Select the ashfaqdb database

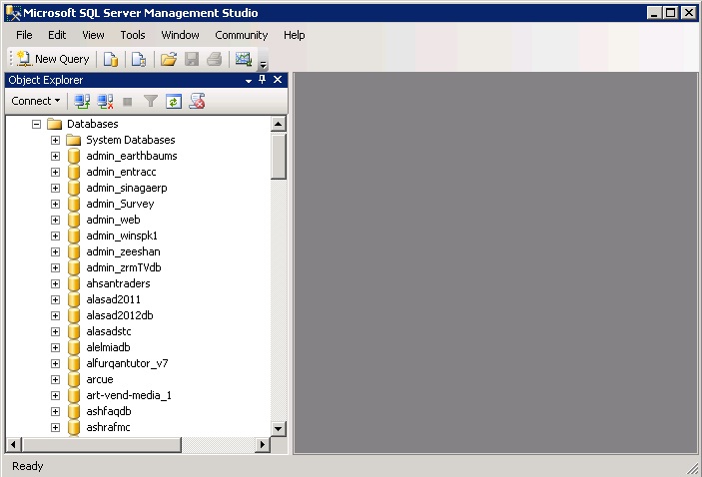coord(108,411)
